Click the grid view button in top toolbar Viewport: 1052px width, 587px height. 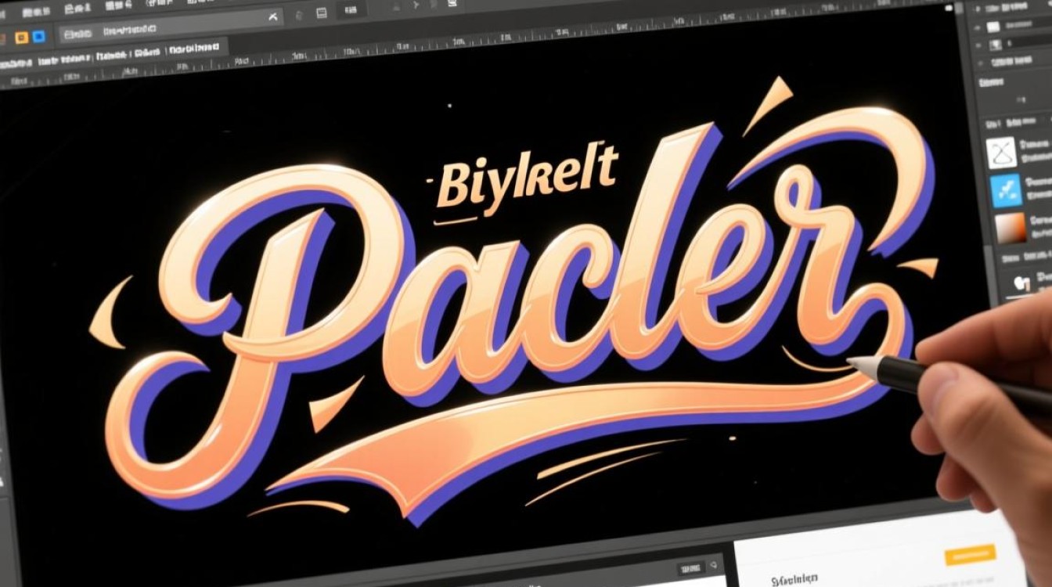coord(351,10)
